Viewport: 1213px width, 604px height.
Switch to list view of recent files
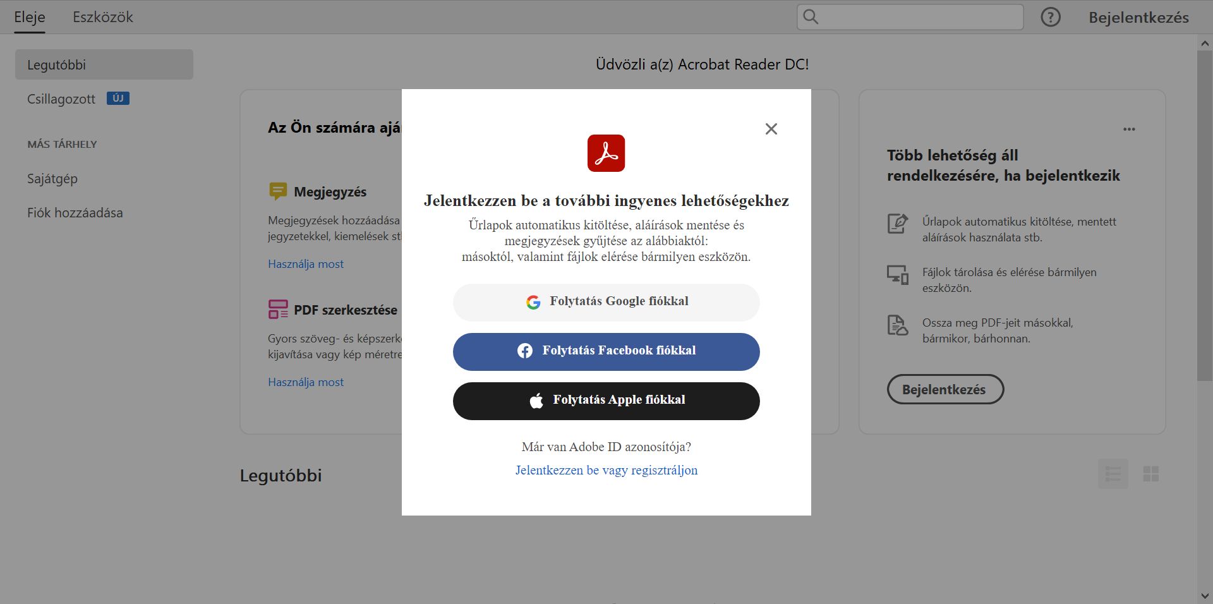coord(1114,473)
